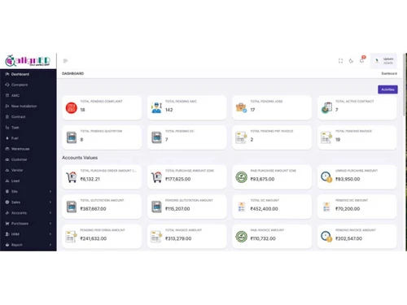407x305 pixels.
Task: Click the pending complaint count 18
Action: 82,110
